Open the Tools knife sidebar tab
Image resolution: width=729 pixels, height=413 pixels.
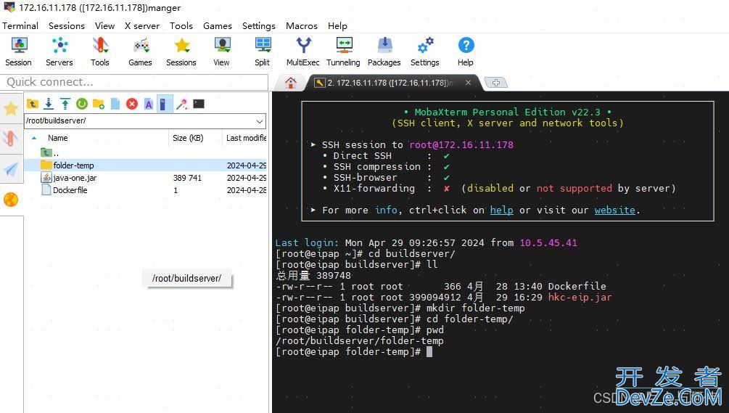click(11, 138)
